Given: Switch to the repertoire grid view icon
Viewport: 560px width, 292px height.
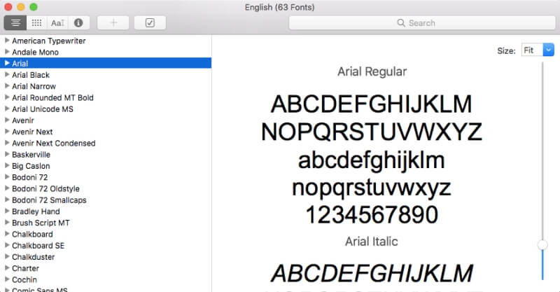Looking at the screenshot, I should pos(36,23).
